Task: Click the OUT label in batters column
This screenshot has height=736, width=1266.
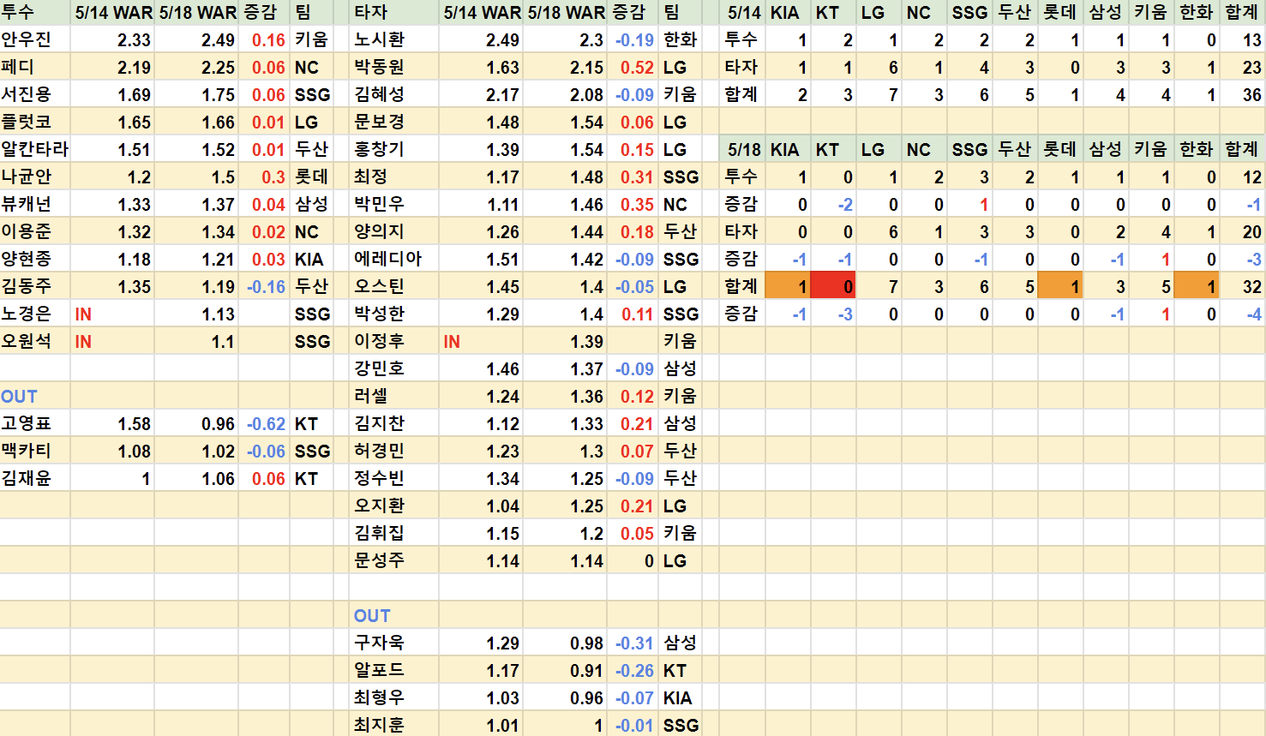Action: (x=372, y=616)
